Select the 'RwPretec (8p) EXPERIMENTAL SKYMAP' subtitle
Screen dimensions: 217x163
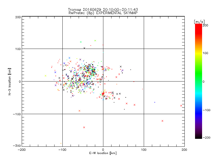[103, 13]
